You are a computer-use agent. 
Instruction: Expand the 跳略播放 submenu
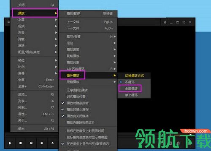(x=88, y=56)
